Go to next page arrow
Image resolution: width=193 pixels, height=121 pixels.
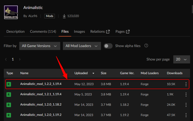coord(20,59)
